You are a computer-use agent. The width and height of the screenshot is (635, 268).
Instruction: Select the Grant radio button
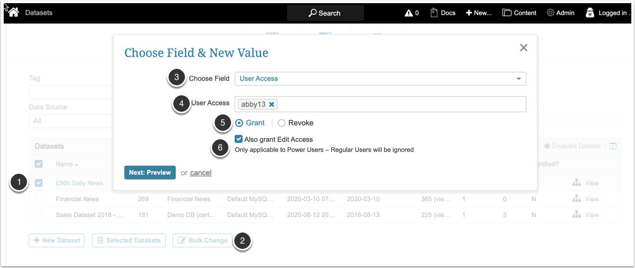[240, 123]
